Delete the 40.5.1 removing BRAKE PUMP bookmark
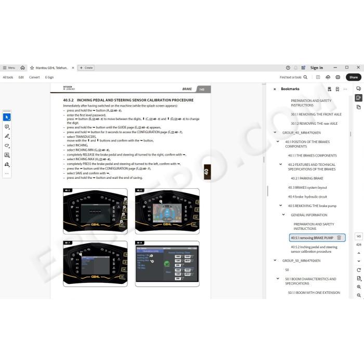The image size is (364, 364). pos(339,238)
